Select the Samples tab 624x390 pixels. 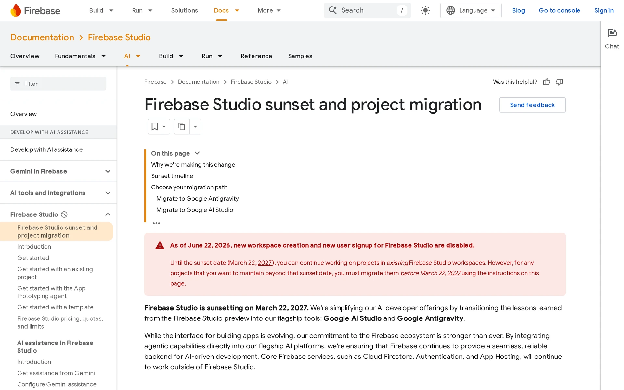pyautogui.click(x=300, y=56)
